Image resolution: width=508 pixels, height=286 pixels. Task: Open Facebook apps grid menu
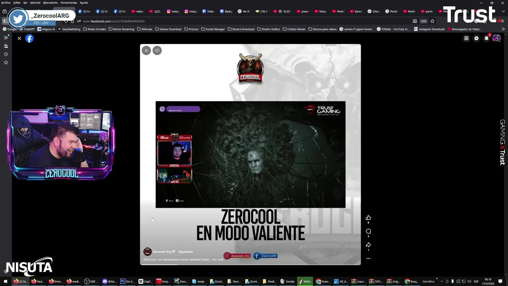coord(466,39)
